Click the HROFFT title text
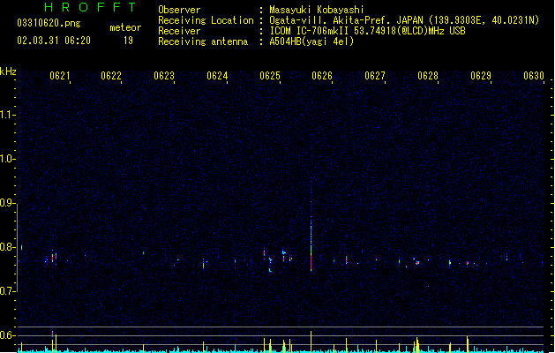 click(x=90, y=7)
